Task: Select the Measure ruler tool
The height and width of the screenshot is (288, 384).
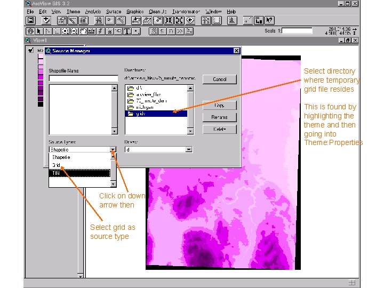Action: click(x=92, y=31)
